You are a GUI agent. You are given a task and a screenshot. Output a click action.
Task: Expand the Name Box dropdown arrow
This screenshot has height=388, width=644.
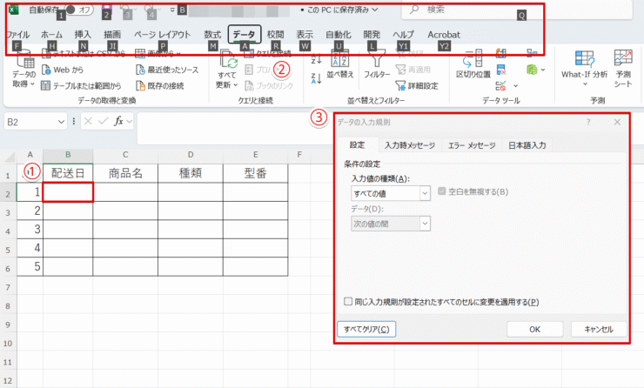tap(61, 122)
